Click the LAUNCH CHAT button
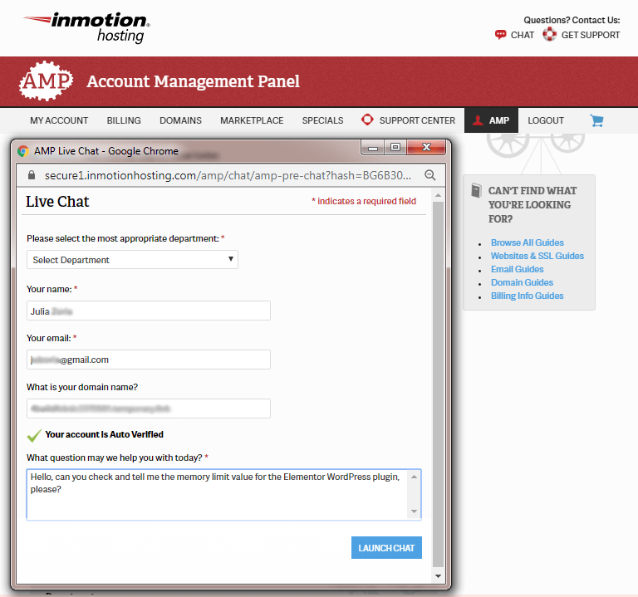Image resolution: width=638 pixels, height=597 pixels. (386, 548)
